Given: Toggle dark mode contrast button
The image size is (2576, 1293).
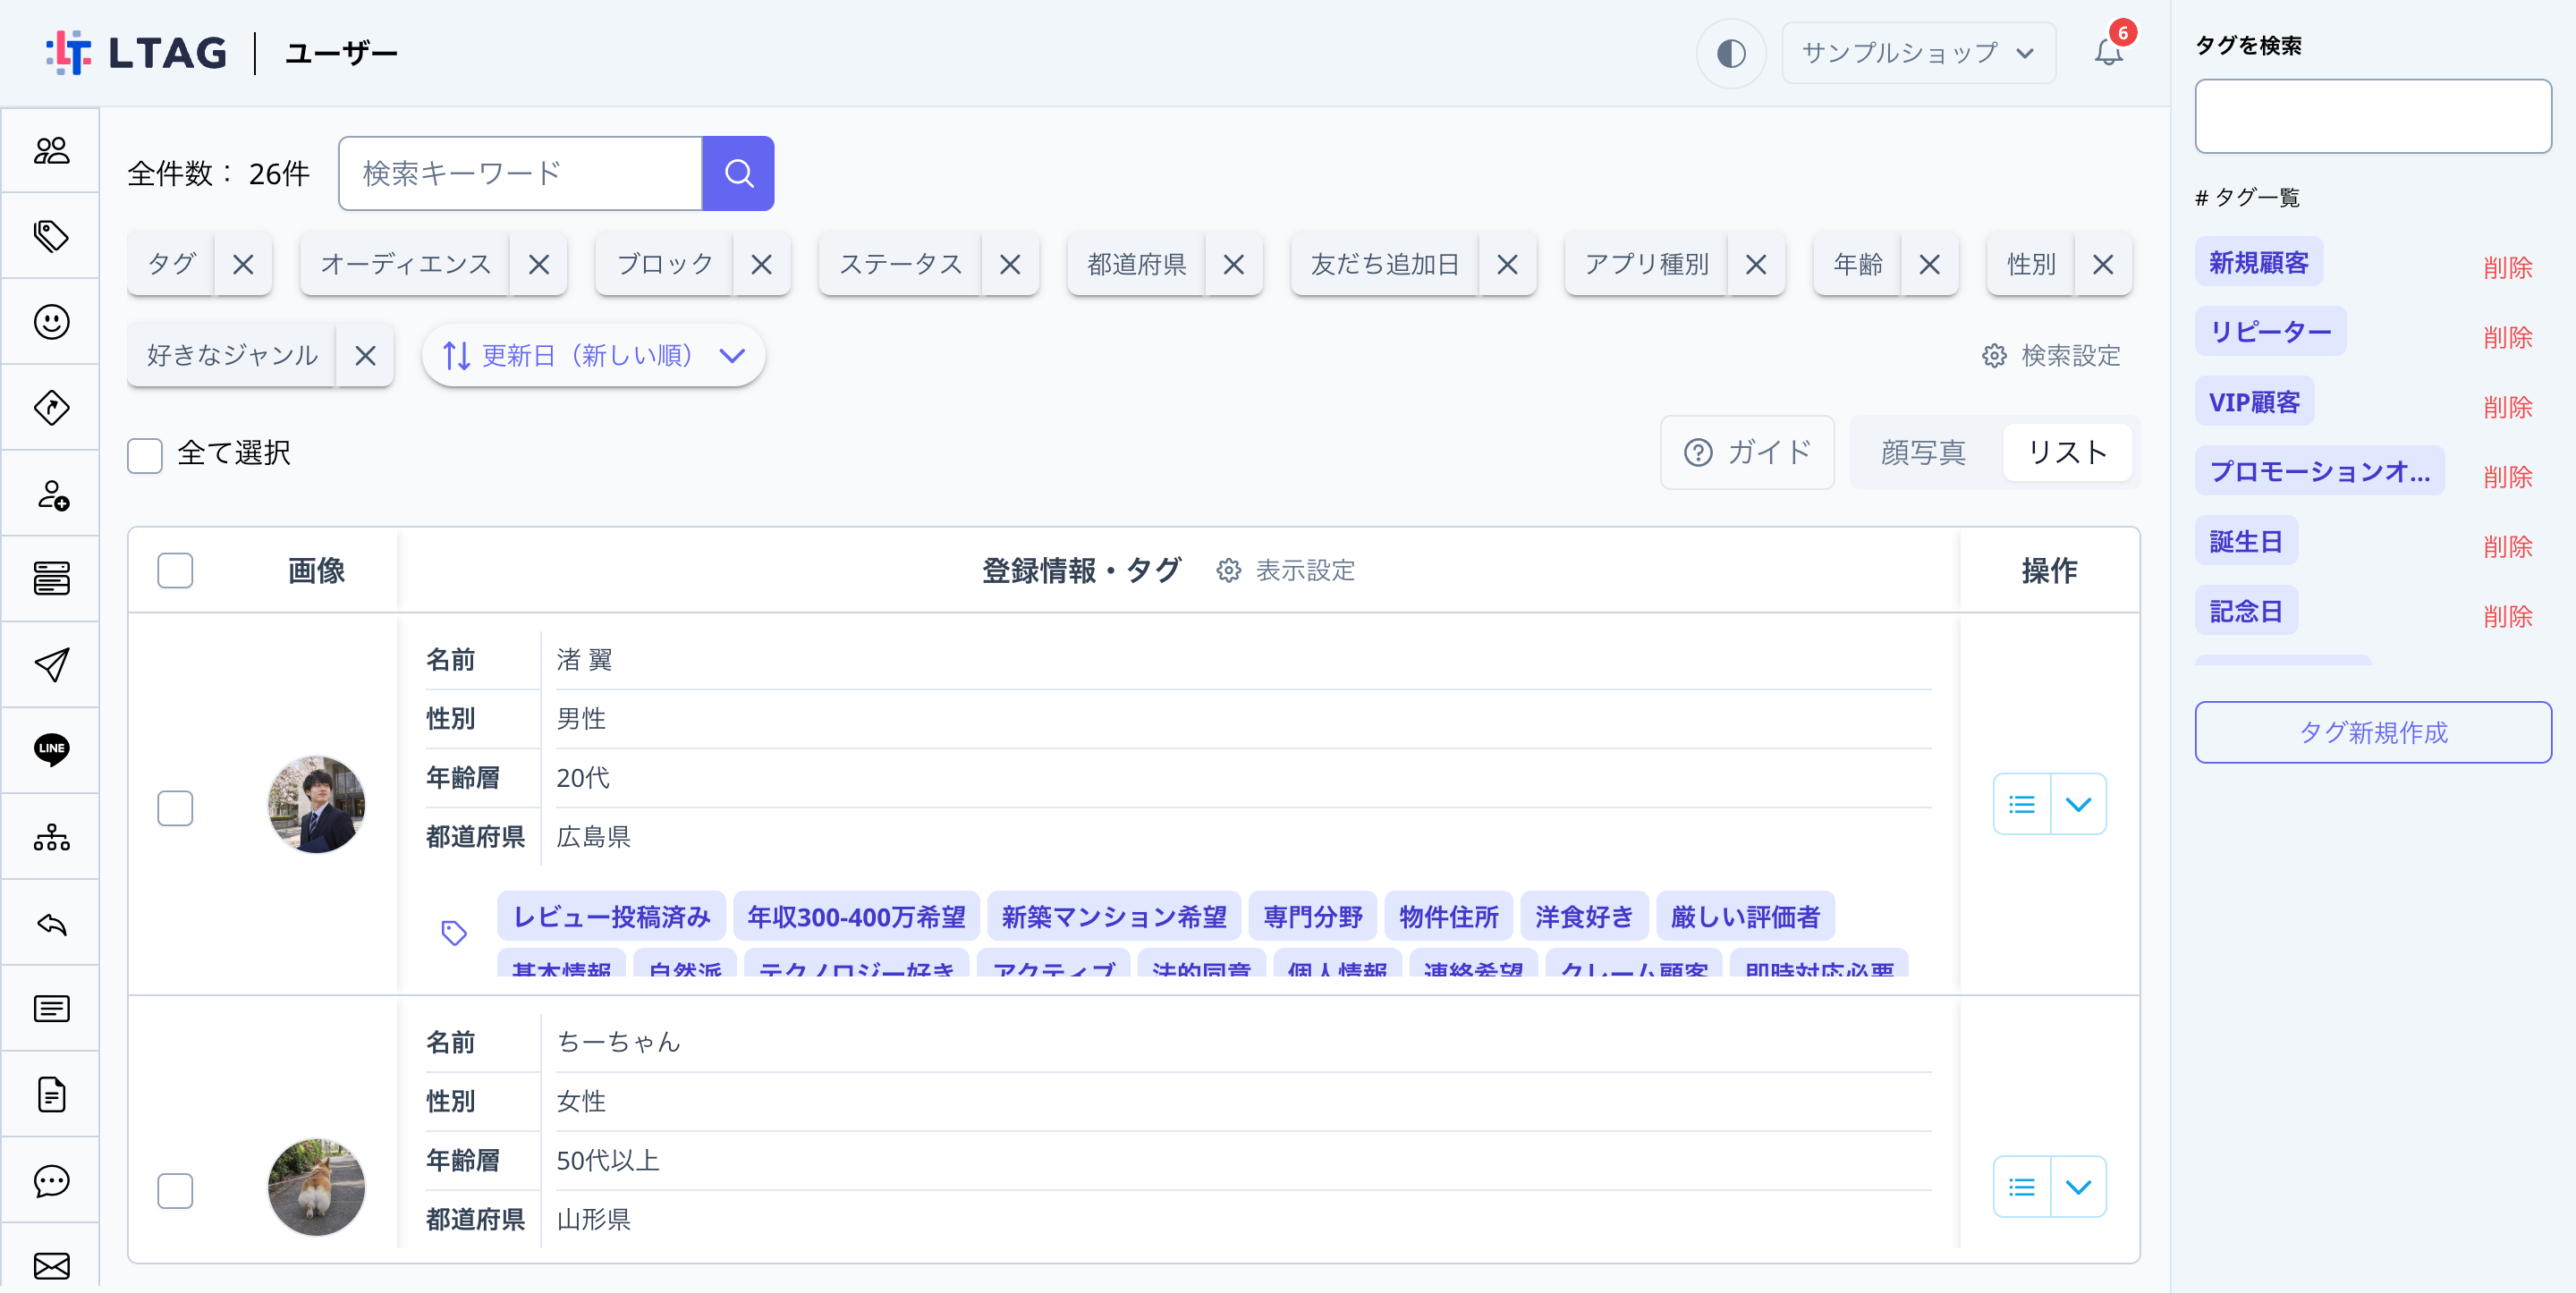Looking at the screenshot, I should click(1731, 53).
